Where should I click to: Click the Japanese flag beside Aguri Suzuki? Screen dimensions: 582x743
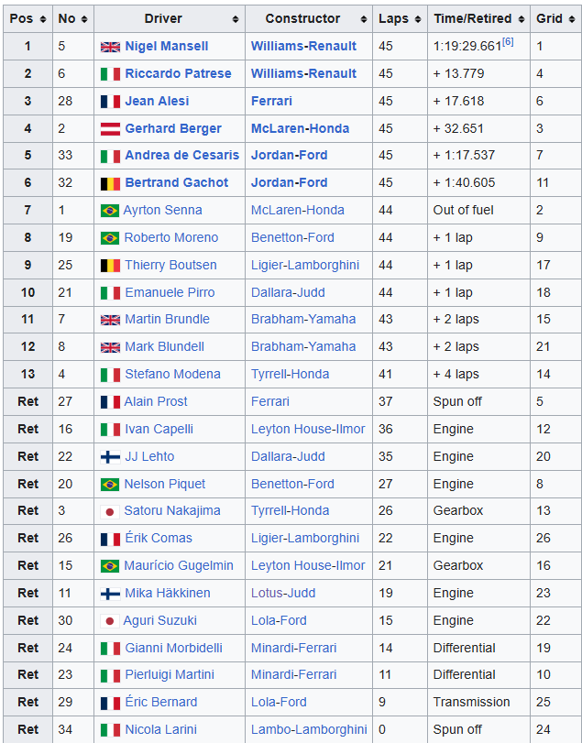110,621
